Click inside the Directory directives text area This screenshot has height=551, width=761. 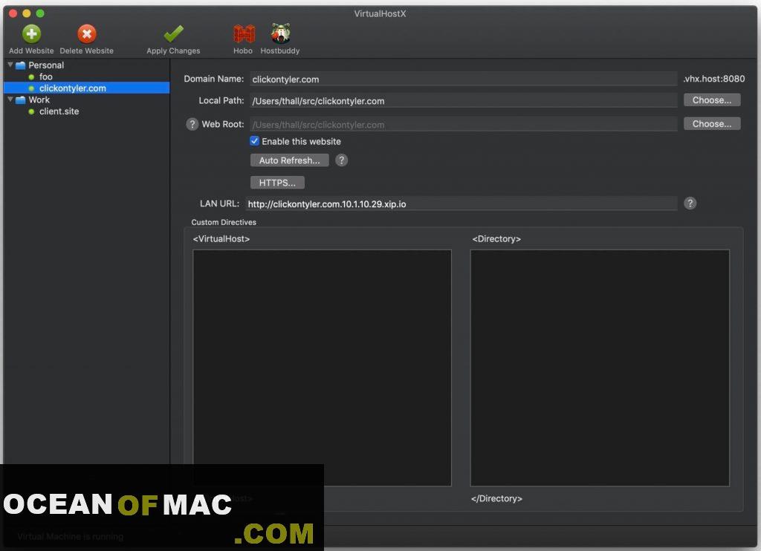pyautogui.click(x=600, y=368)
